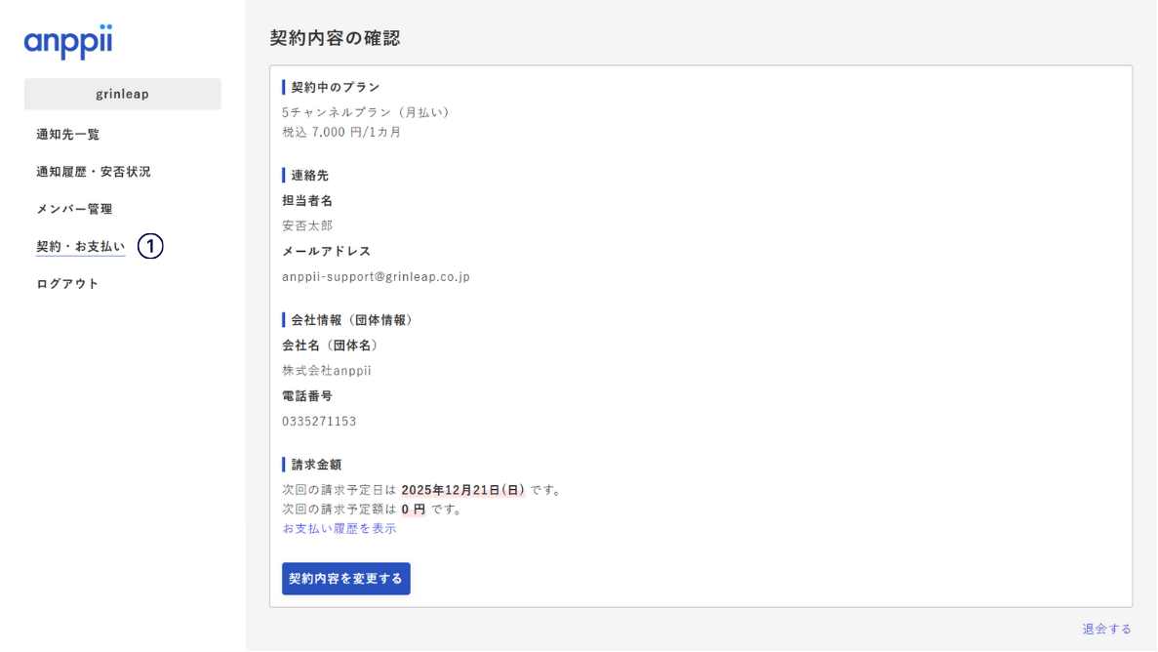Select 契約・お支払い menu item
This screenshot has width=1158, height=652.
click(x=81, y=247)
